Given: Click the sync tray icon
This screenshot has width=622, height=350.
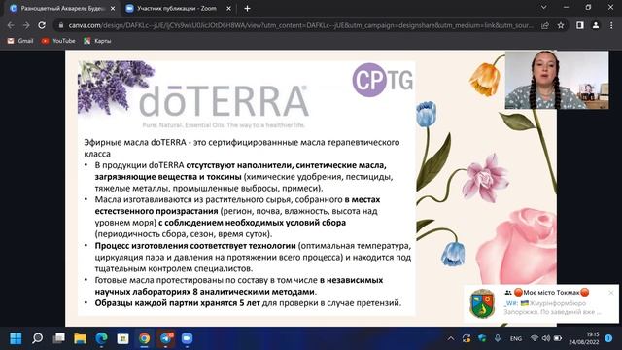Looking at the screenshot, I should pos(466,338).
